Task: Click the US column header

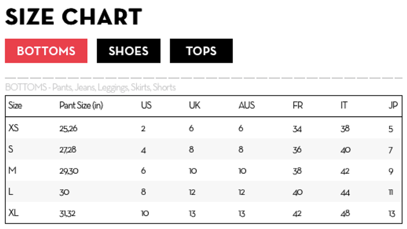Action: [146, 105]
